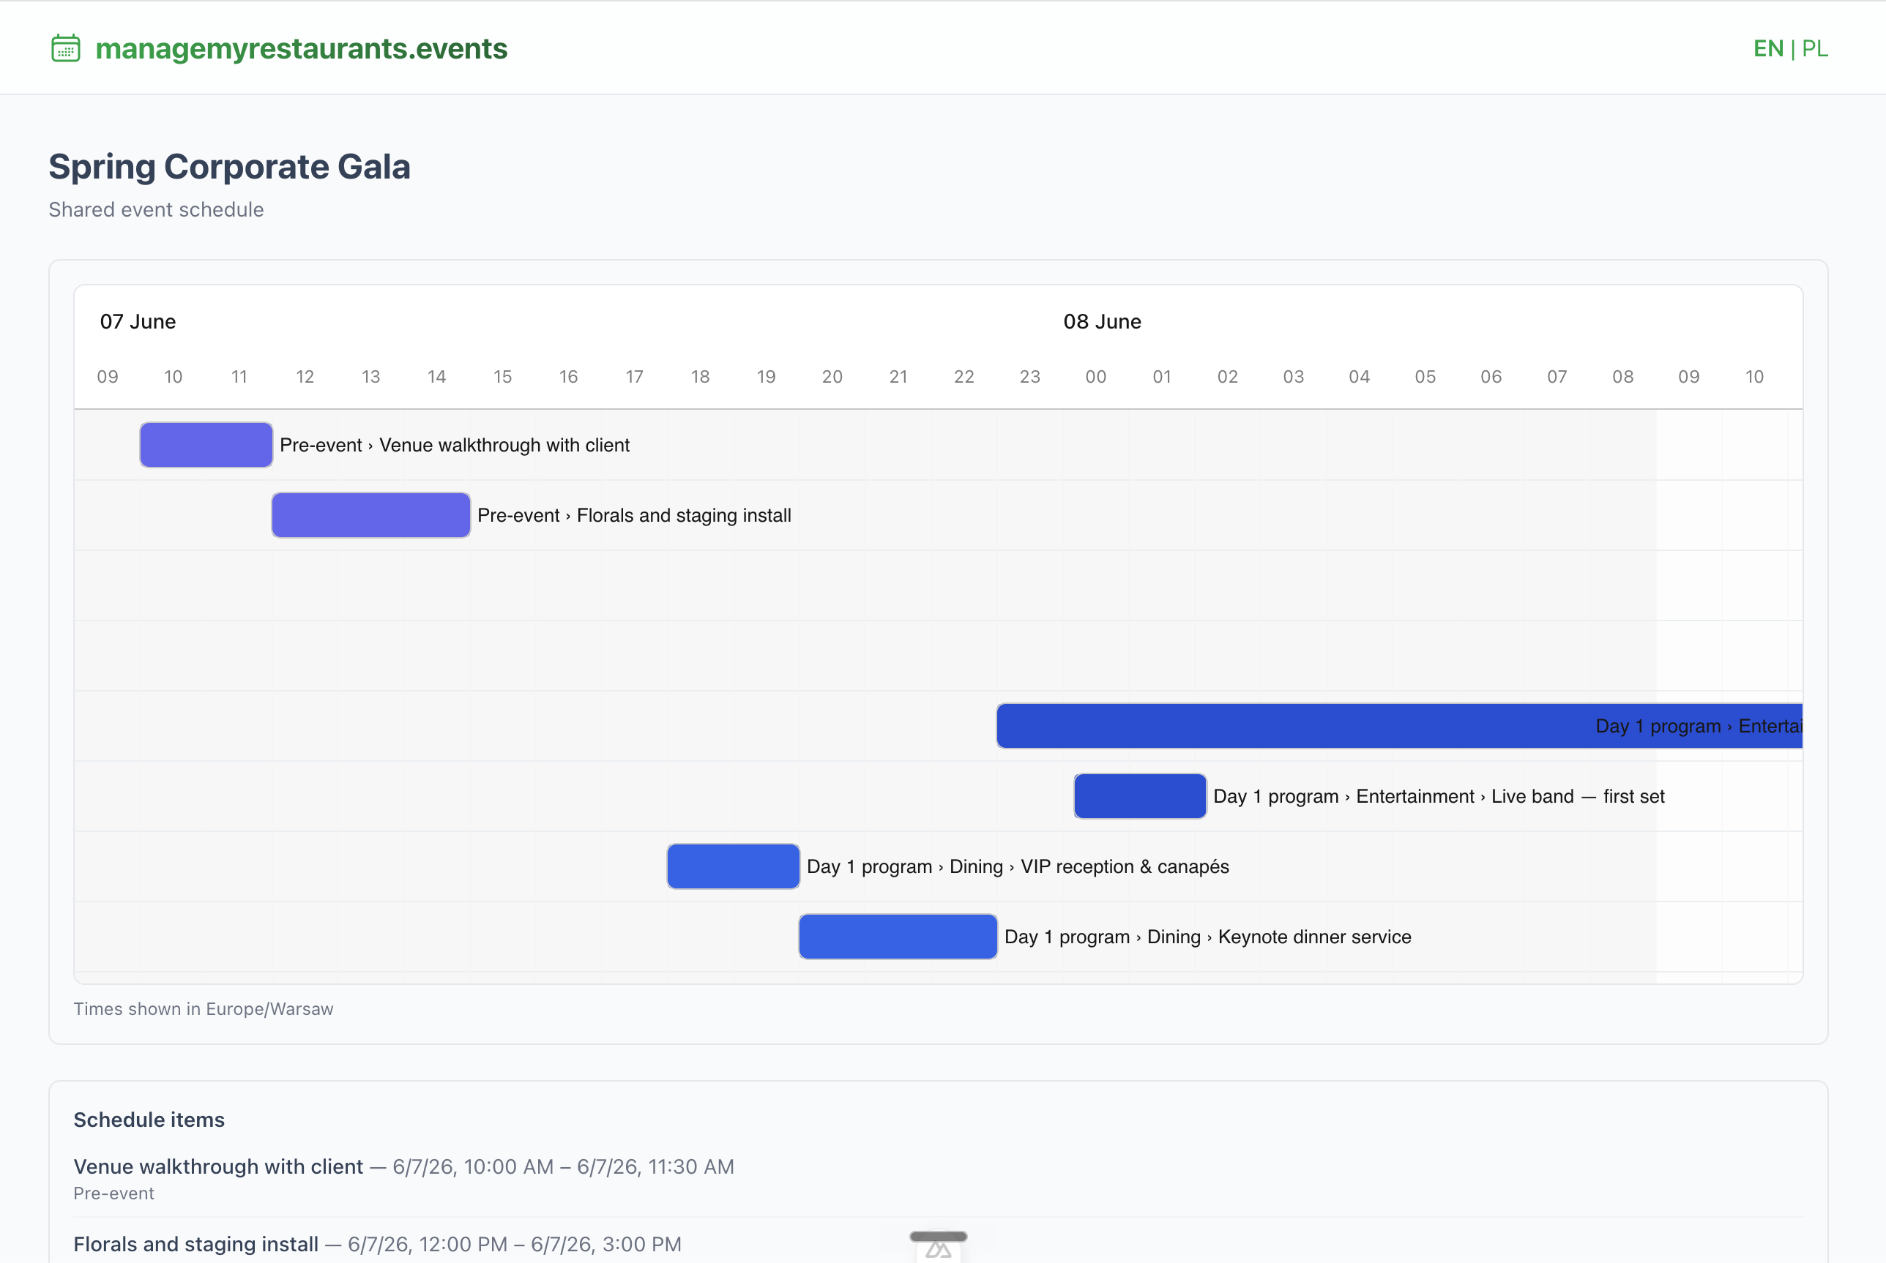The height and width of the screenshot is (1263, 1886).
Task: Switch language to EN
Action: click(x=1768, y=48)
